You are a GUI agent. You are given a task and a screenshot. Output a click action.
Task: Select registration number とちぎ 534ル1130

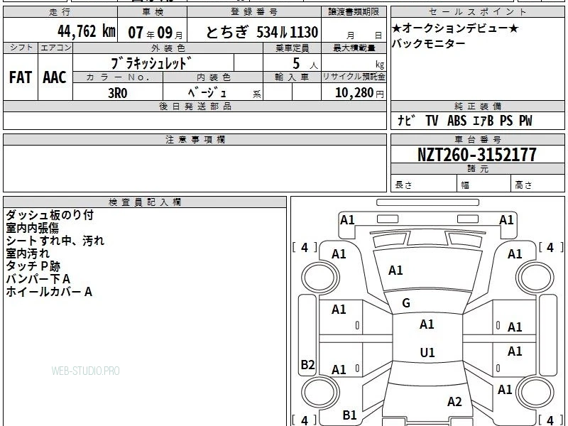click(x=262, y=32)
